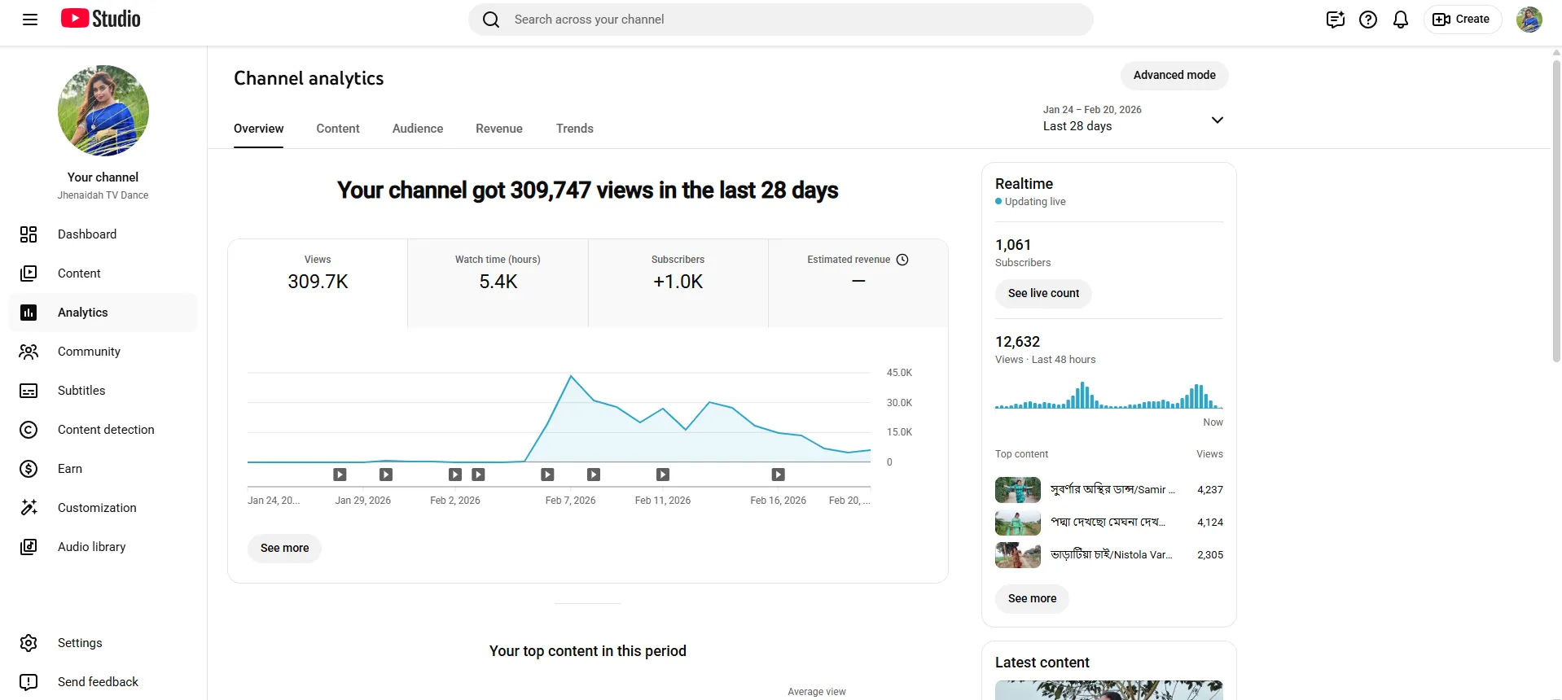Click See more in the Realtime card
1562x700 pixels.
1032,598
